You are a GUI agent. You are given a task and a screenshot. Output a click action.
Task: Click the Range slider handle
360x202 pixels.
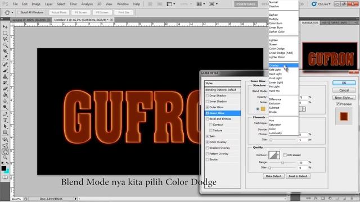tap(282, 162)
